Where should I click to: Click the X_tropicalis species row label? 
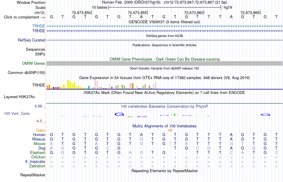point(35,162)
